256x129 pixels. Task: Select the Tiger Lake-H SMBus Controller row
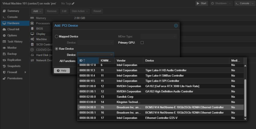click(x=161, y=76)
